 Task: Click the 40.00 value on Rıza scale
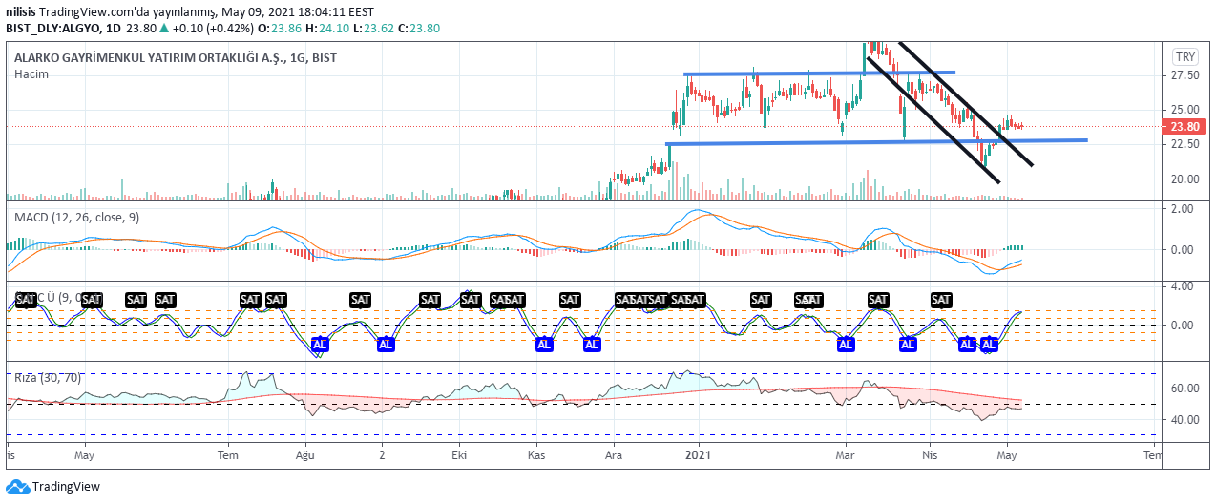tap(1185, 420)
